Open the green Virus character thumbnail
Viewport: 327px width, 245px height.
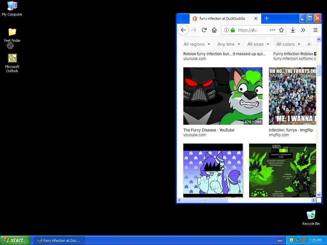click(283, 170)
